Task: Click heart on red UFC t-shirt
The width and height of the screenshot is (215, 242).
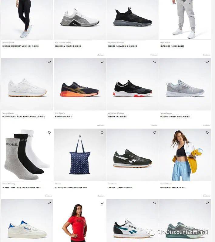Action: click(102, 203)
